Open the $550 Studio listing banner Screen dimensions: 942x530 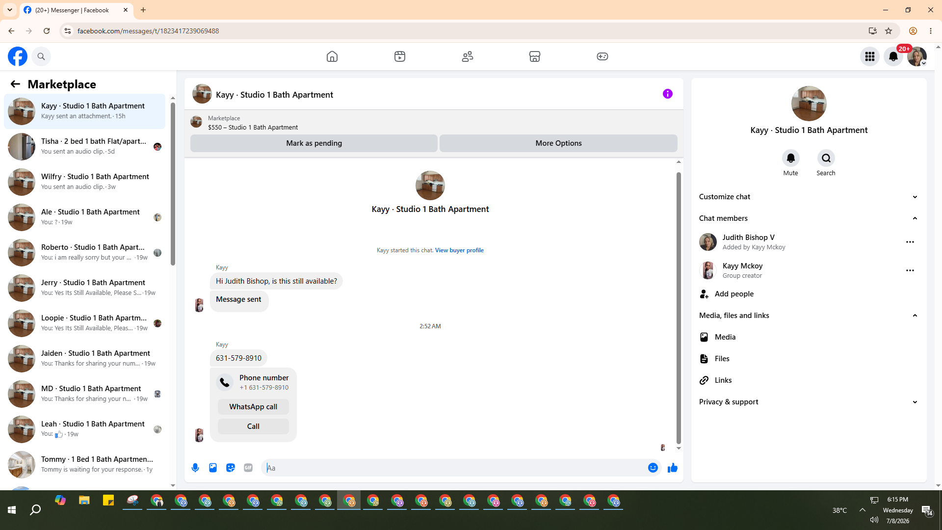click(x=434, y=123)
